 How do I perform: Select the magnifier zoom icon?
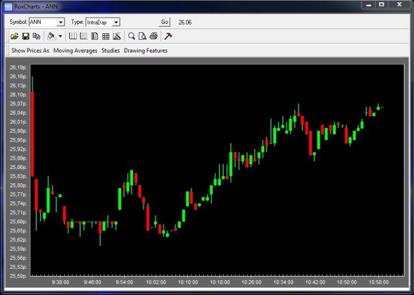(131, 36)
